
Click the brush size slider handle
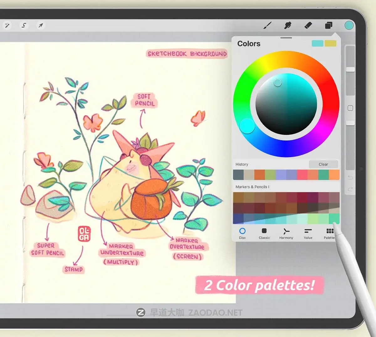tap(350, 69)
